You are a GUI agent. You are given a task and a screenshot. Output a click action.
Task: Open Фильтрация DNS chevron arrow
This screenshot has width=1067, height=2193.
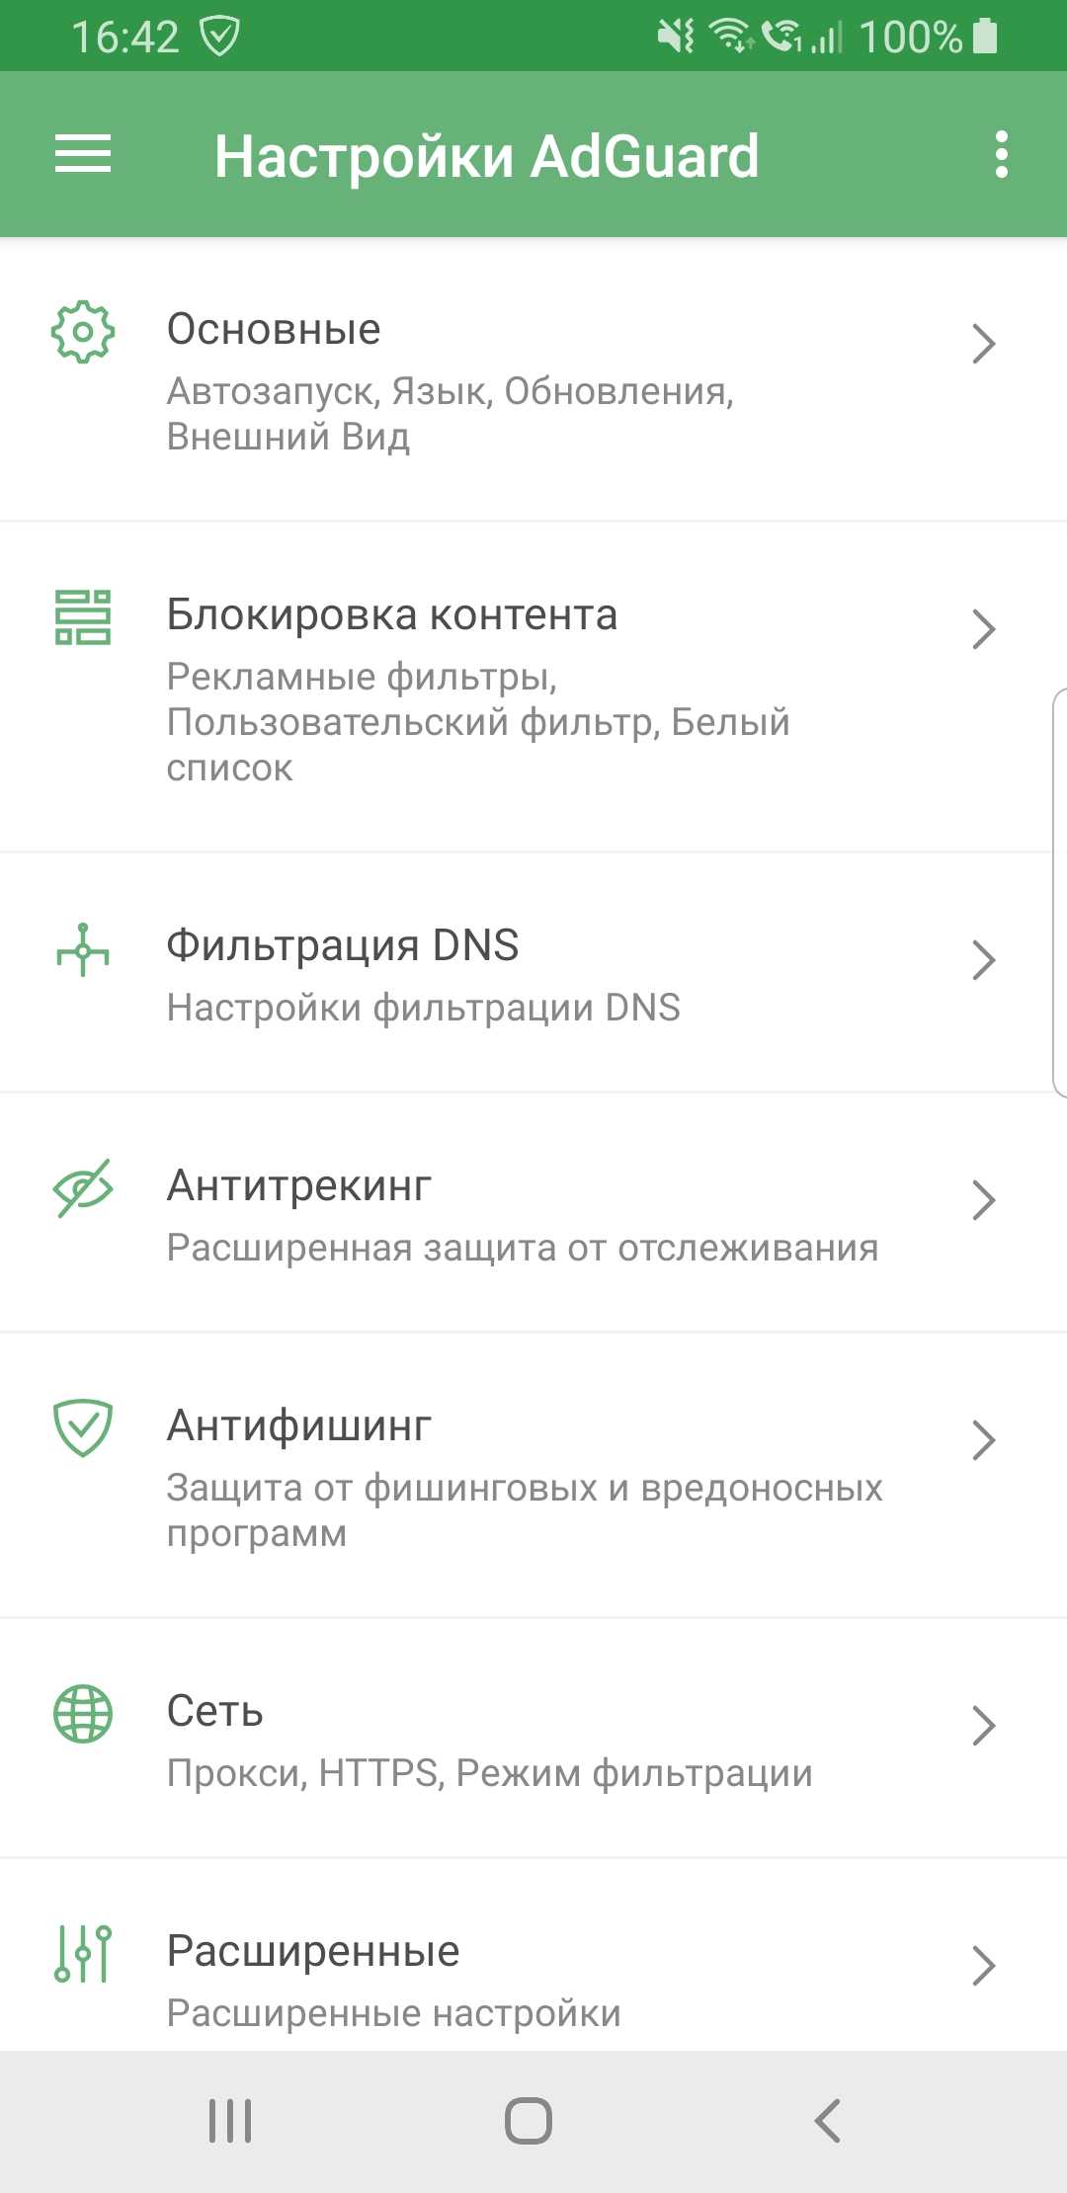[983, 960]
